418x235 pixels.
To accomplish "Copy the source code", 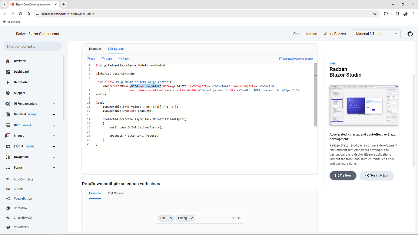I will pyautogui.click(x=107, y=58).
